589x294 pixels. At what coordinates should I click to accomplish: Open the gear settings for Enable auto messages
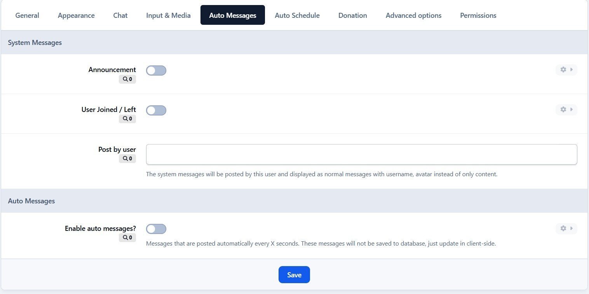click(x=563, y=229)
